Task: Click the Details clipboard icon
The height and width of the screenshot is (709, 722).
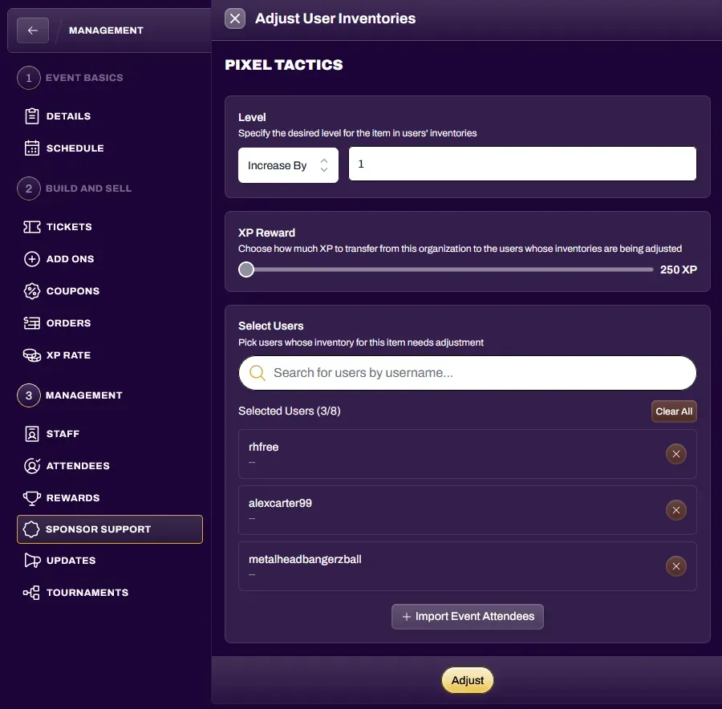Action: [32, 116]
